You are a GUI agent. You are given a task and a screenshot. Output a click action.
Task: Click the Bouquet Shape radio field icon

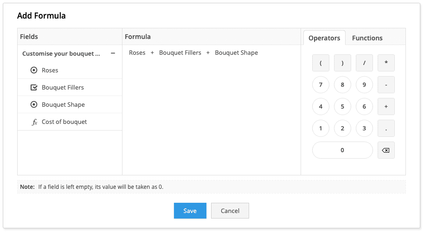click(x=33, y=105)
